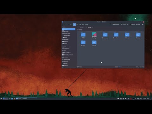Open Bluetooth in system tray
The height and width of the screenshot is (114, 152).
tap(128, 98)
